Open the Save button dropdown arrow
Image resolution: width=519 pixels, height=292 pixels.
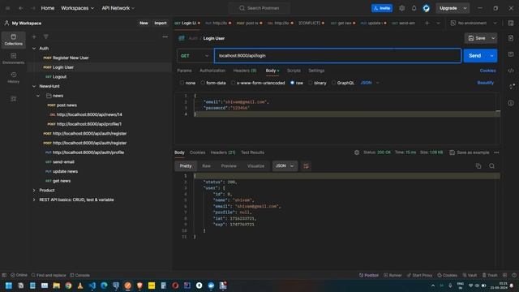pyautogui.click(x=493, y=38)
